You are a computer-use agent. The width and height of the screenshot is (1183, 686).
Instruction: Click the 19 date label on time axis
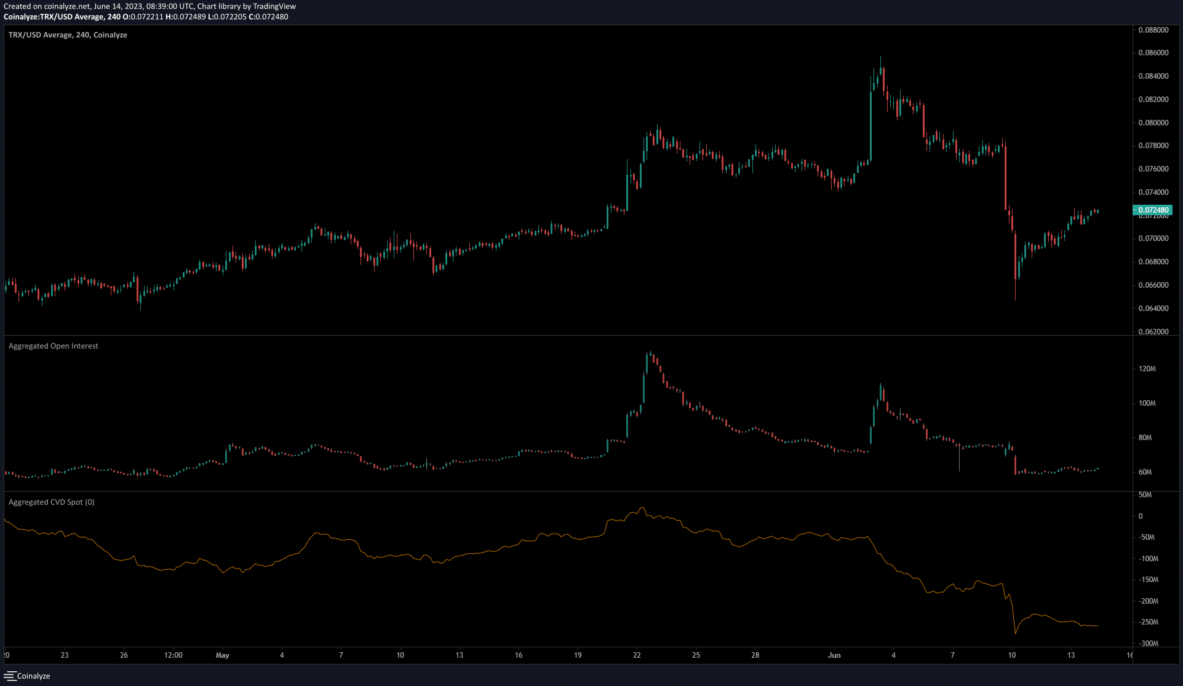[578, 655]
